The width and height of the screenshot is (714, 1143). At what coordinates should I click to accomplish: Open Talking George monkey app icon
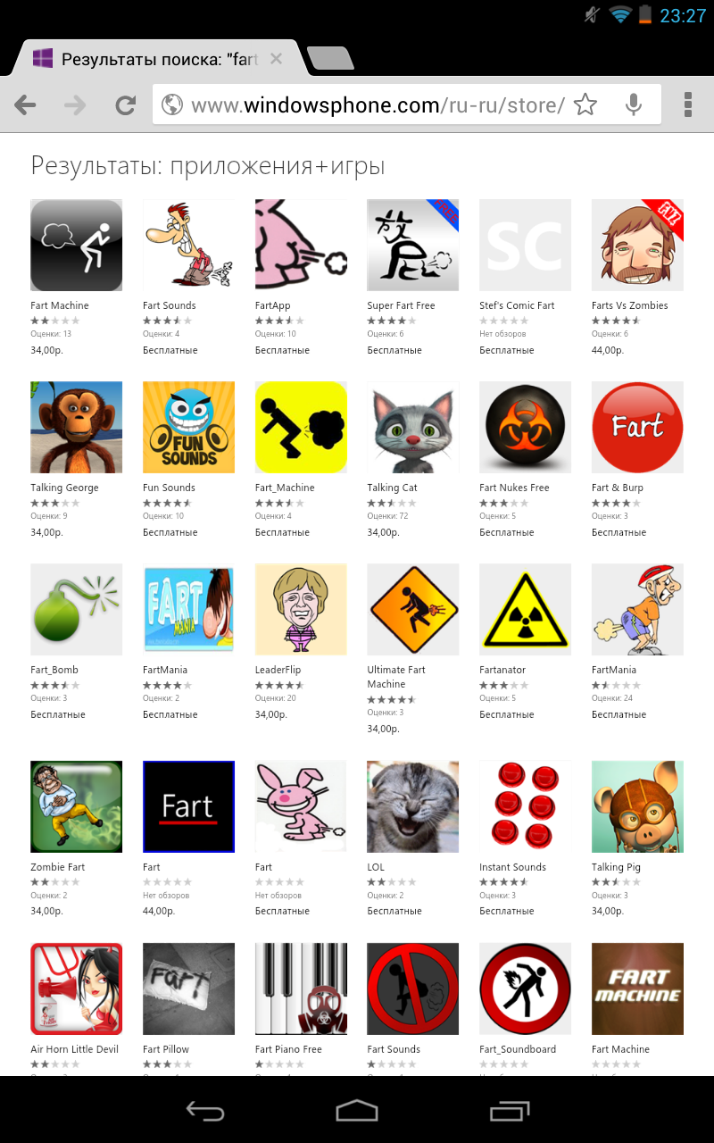tap(77, 427)
